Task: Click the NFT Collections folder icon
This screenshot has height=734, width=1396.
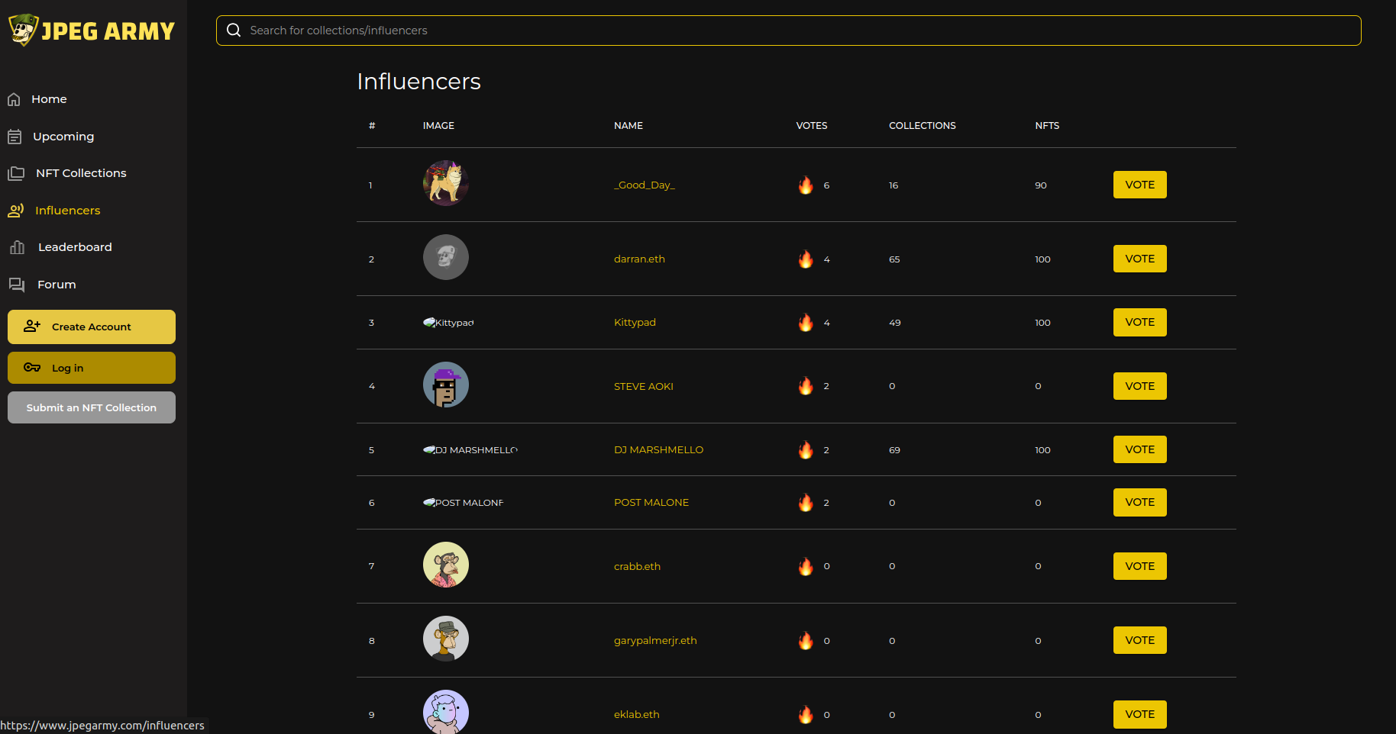Action: (16, 173)
